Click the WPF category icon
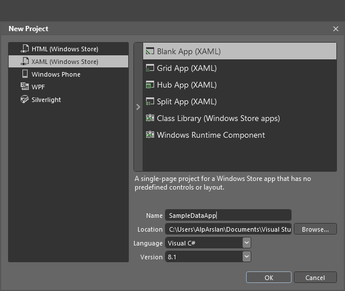345x291 pixels. click(25, 87)
